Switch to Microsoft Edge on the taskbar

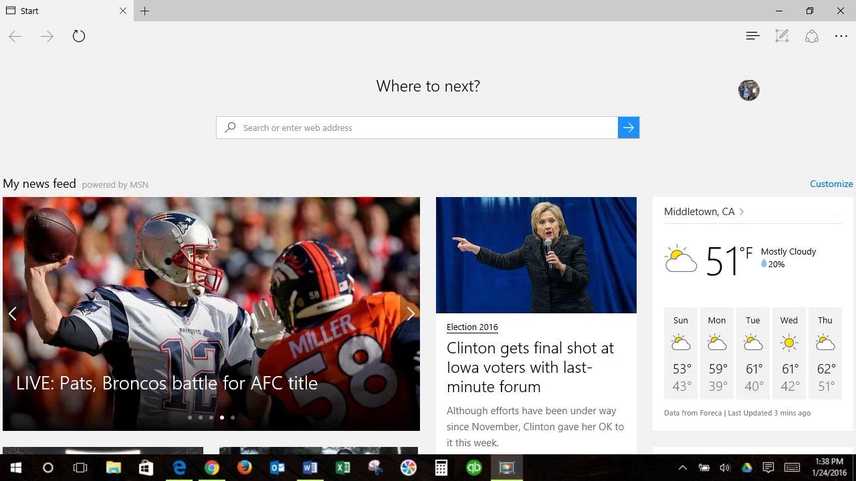179,468
